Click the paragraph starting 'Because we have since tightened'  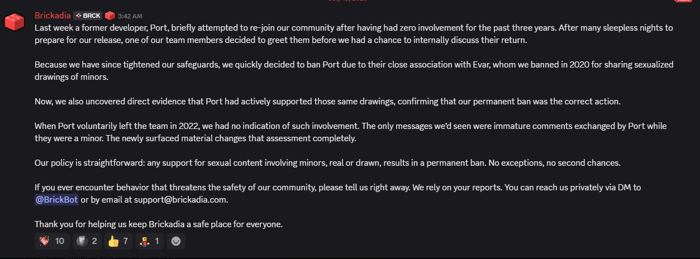click(x=354, y=71)
